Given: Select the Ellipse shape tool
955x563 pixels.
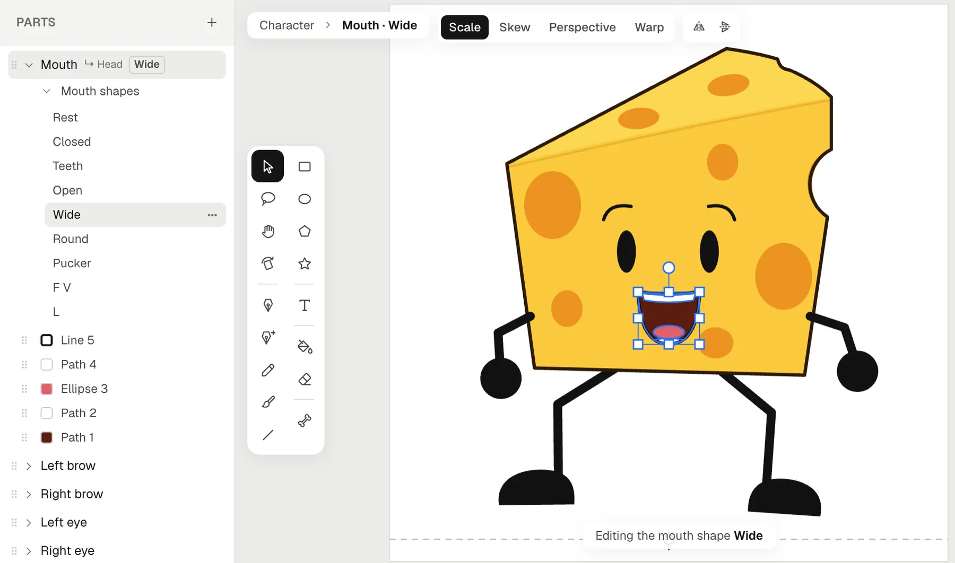Looking at the screenshot, I should point(305,199).
